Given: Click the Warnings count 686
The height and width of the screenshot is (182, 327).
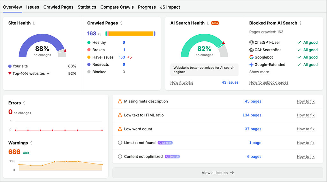Looking at the screenshot, I should pyautogui.click(x=14, y=152).
